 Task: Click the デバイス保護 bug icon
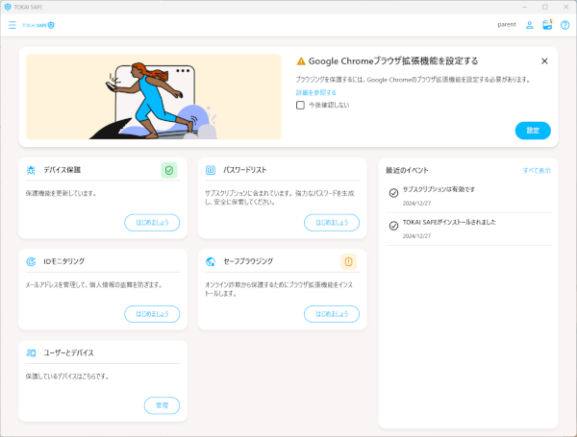(x=31, y=170)
